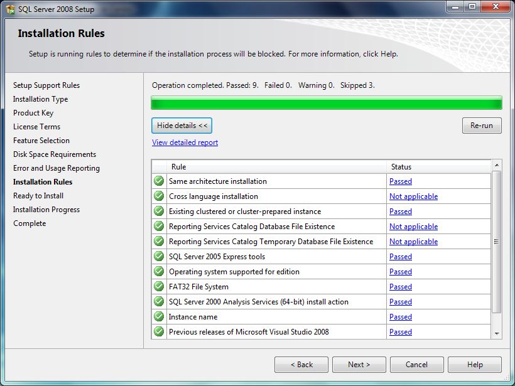Click check icon for Catalog Temporary Database File Existence
515x386 pixels.
point(159,241)
